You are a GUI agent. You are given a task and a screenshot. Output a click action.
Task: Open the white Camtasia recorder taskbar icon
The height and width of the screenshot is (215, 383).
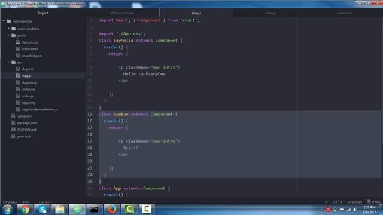(147, 210)
